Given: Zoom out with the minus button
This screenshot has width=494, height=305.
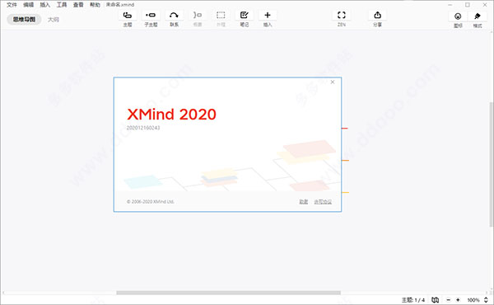Looking at the screenshot, I should [x=449, y=299].
